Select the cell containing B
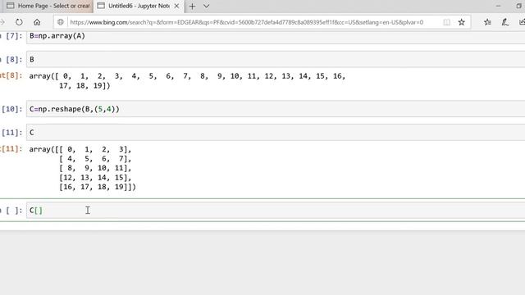This screenshot has width=525, height=295. (x=276, y=60)
